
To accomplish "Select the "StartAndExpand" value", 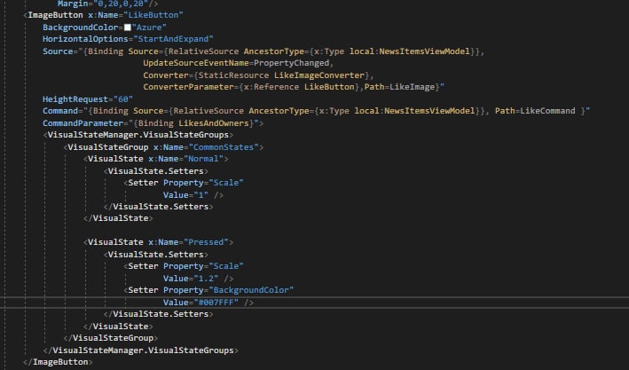I will (173, 39).
